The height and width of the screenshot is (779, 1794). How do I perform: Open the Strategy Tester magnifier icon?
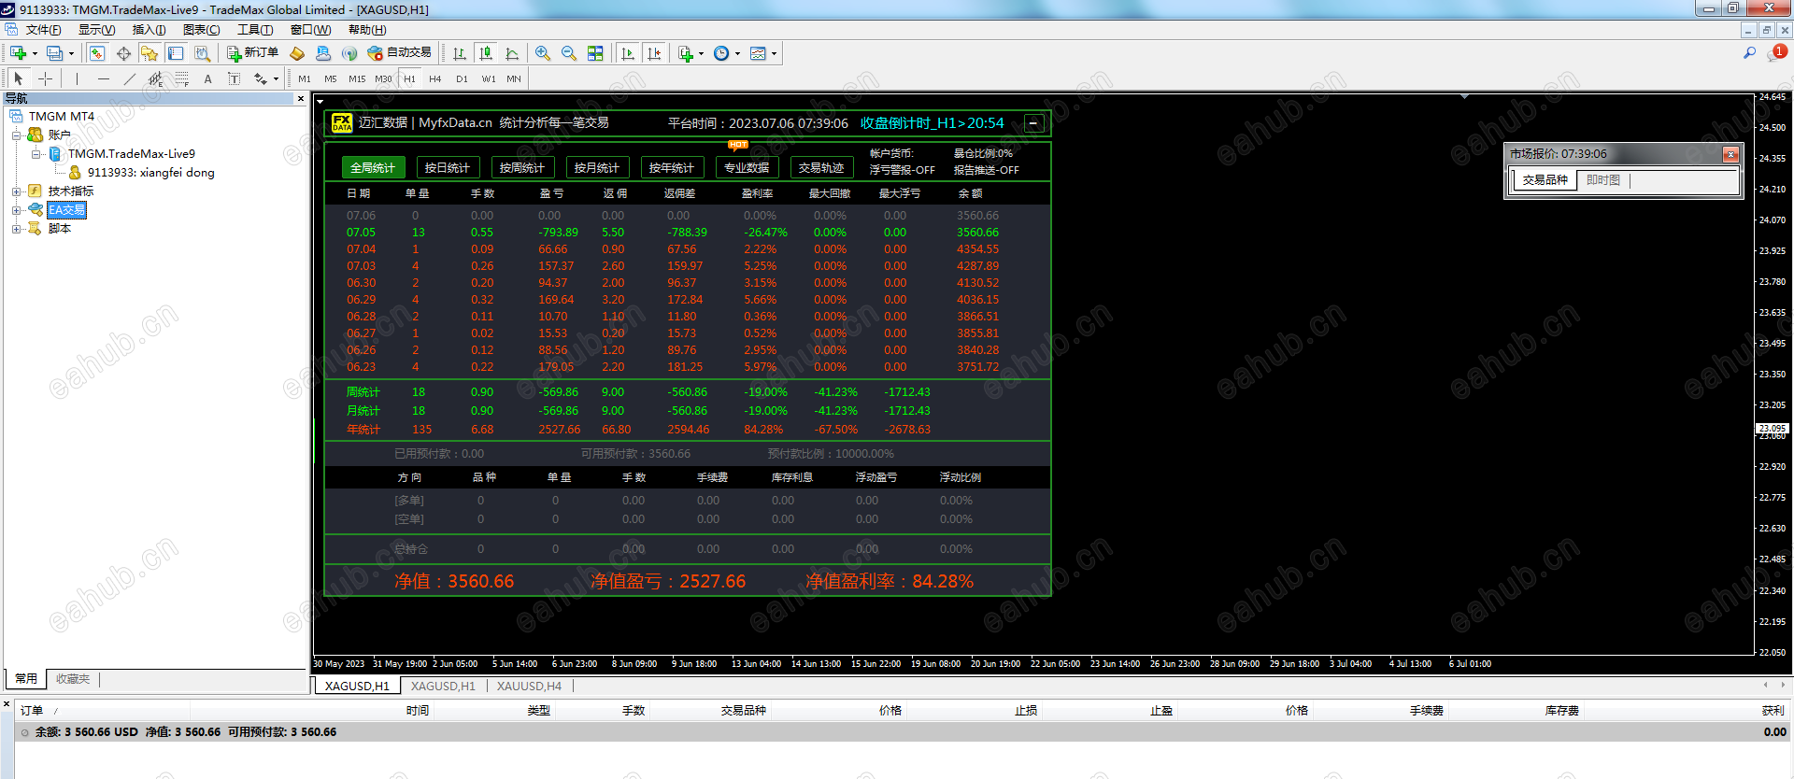(x=202, y=53)
